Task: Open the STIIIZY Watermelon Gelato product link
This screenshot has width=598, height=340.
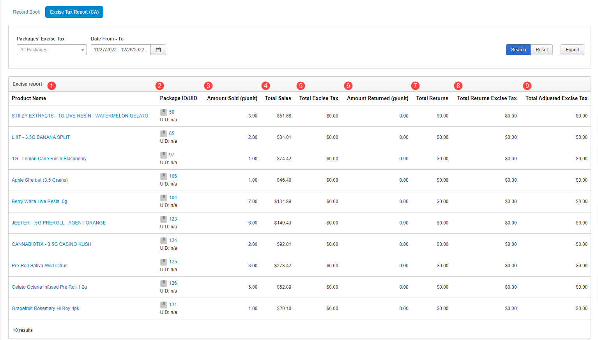Action: point(80,116)
